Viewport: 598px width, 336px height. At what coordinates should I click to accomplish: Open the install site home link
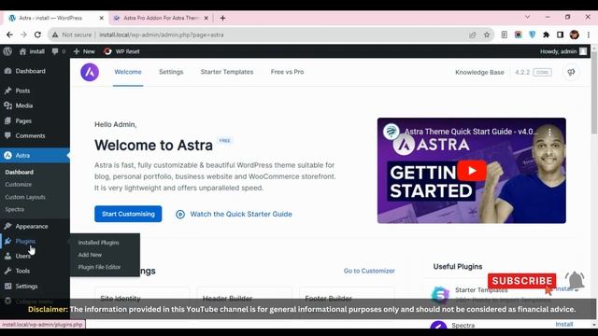tap(32, 51)
